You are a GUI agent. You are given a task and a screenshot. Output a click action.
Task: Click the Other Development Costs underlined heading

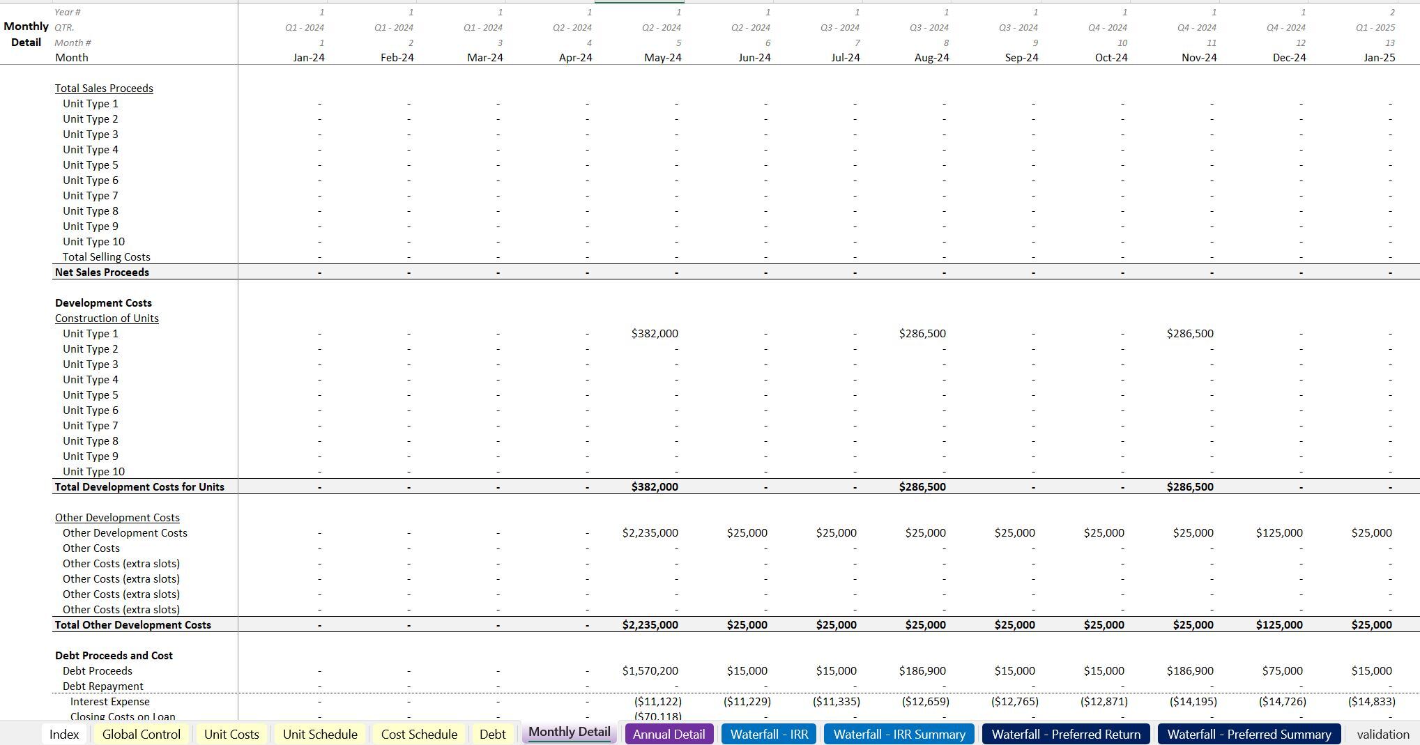[x=117, y=518]
